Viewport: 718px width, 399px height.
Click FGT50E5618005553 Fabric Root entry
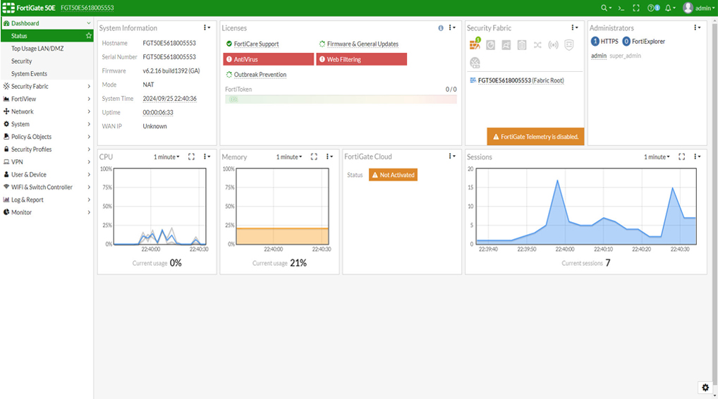[x=521, y=80]
